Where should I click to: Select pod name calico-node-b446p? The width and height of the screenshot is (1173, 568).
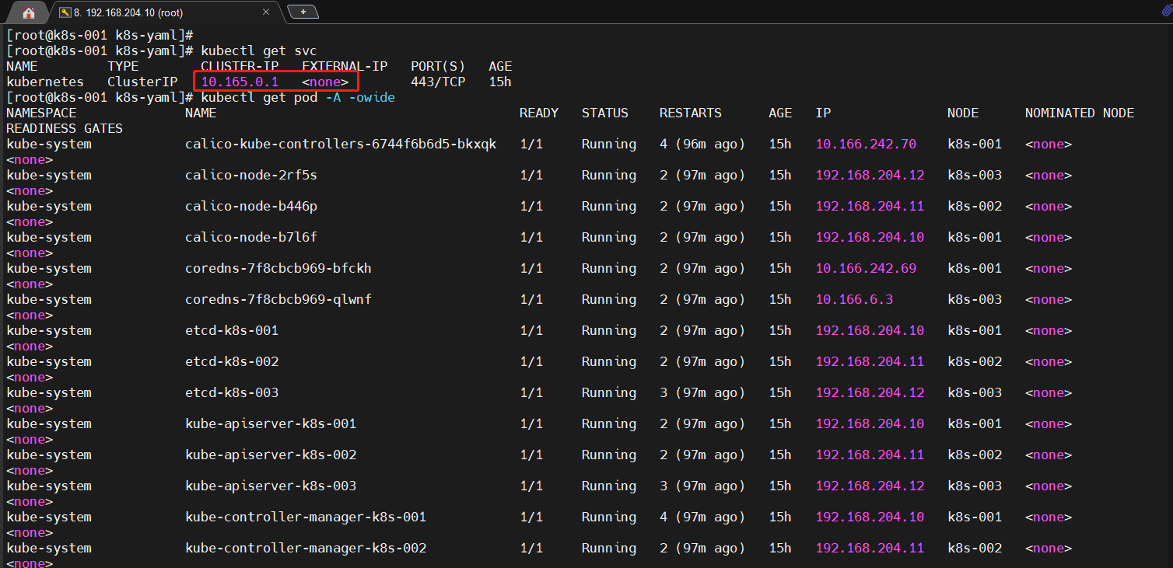point(251,207)
